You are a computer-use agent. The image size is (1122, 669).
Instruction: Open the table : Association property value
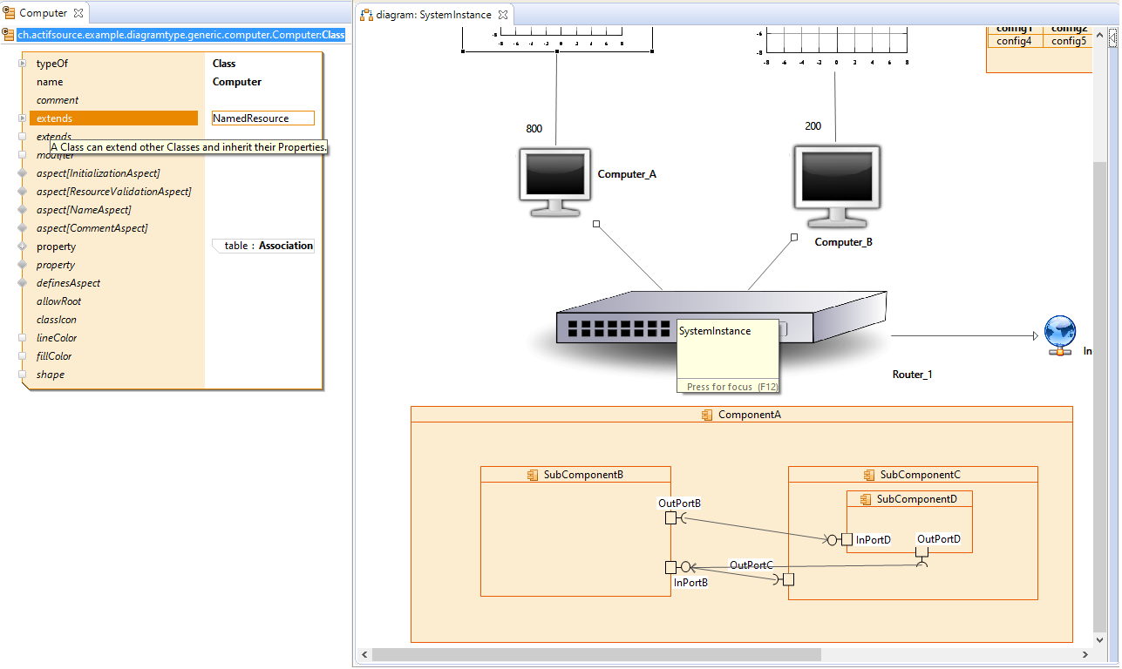266,247
